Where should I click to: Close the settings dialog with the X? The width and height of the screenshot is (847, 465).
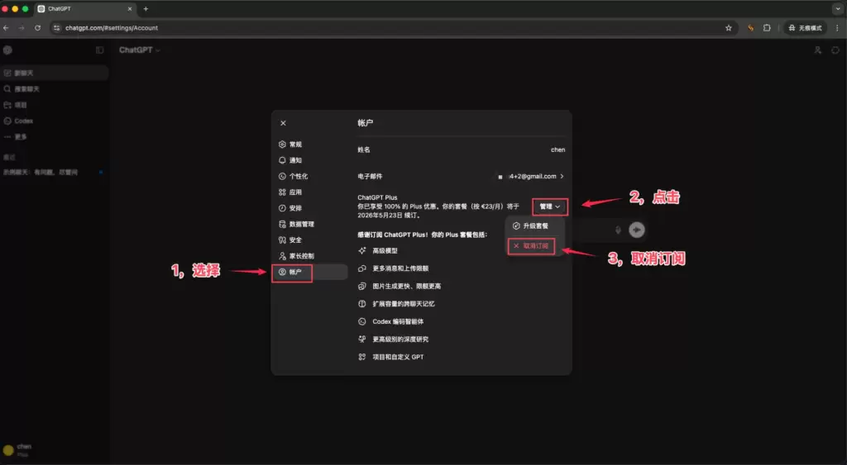pyautogui.click(x=283, y=123)
